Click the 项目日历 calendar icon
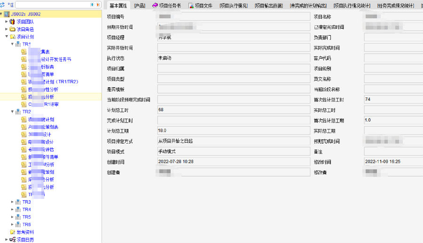Image resolution: width=423 pixels, height=243 pixels. pos(12,239)
